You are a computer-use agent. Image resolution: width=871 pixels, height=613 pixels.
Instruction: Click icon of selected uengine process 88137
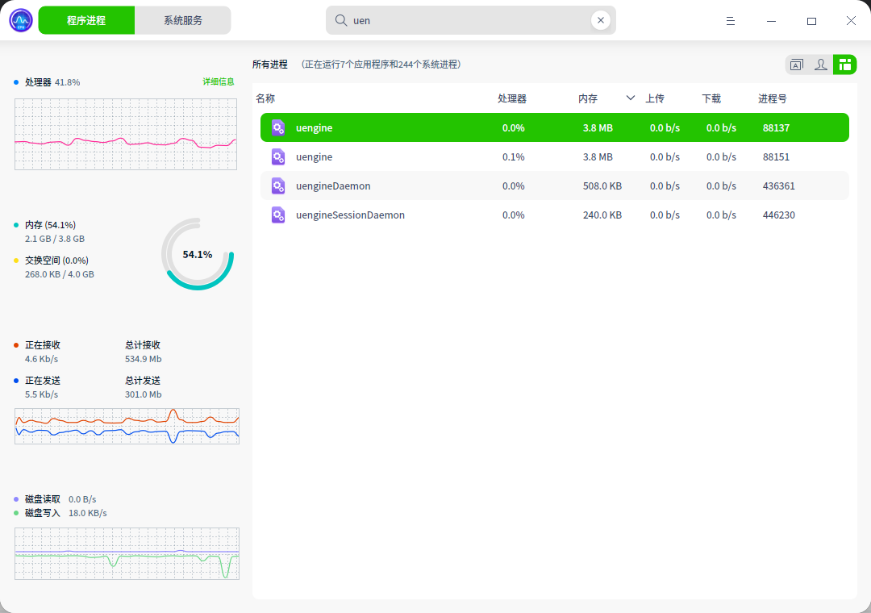click(278, 127)
